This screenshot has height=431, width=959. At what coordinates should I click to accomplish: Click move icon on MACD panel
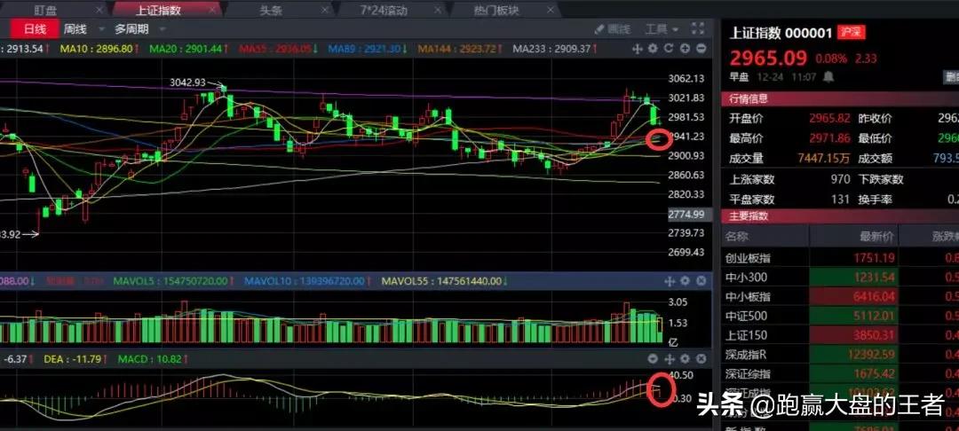(x=670, y=359)
